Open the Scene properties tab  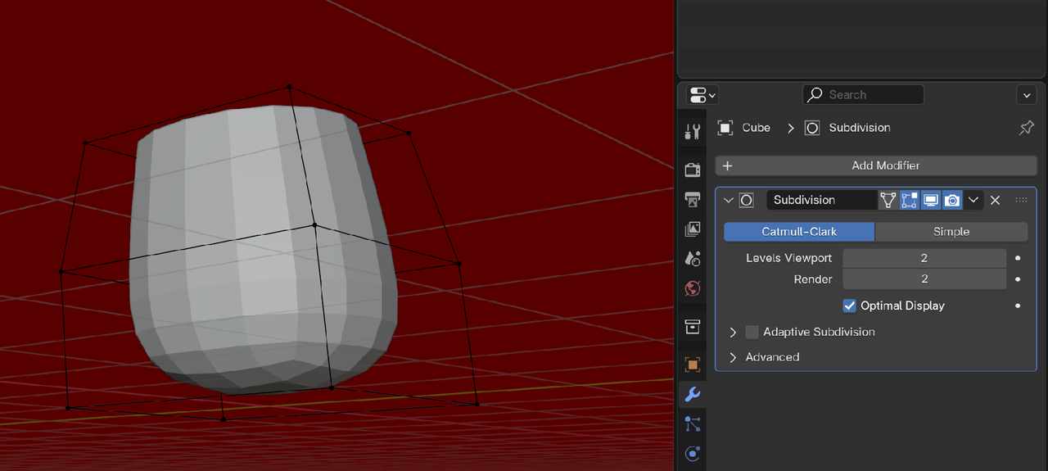pyautogui.click(x=693, y=259)
